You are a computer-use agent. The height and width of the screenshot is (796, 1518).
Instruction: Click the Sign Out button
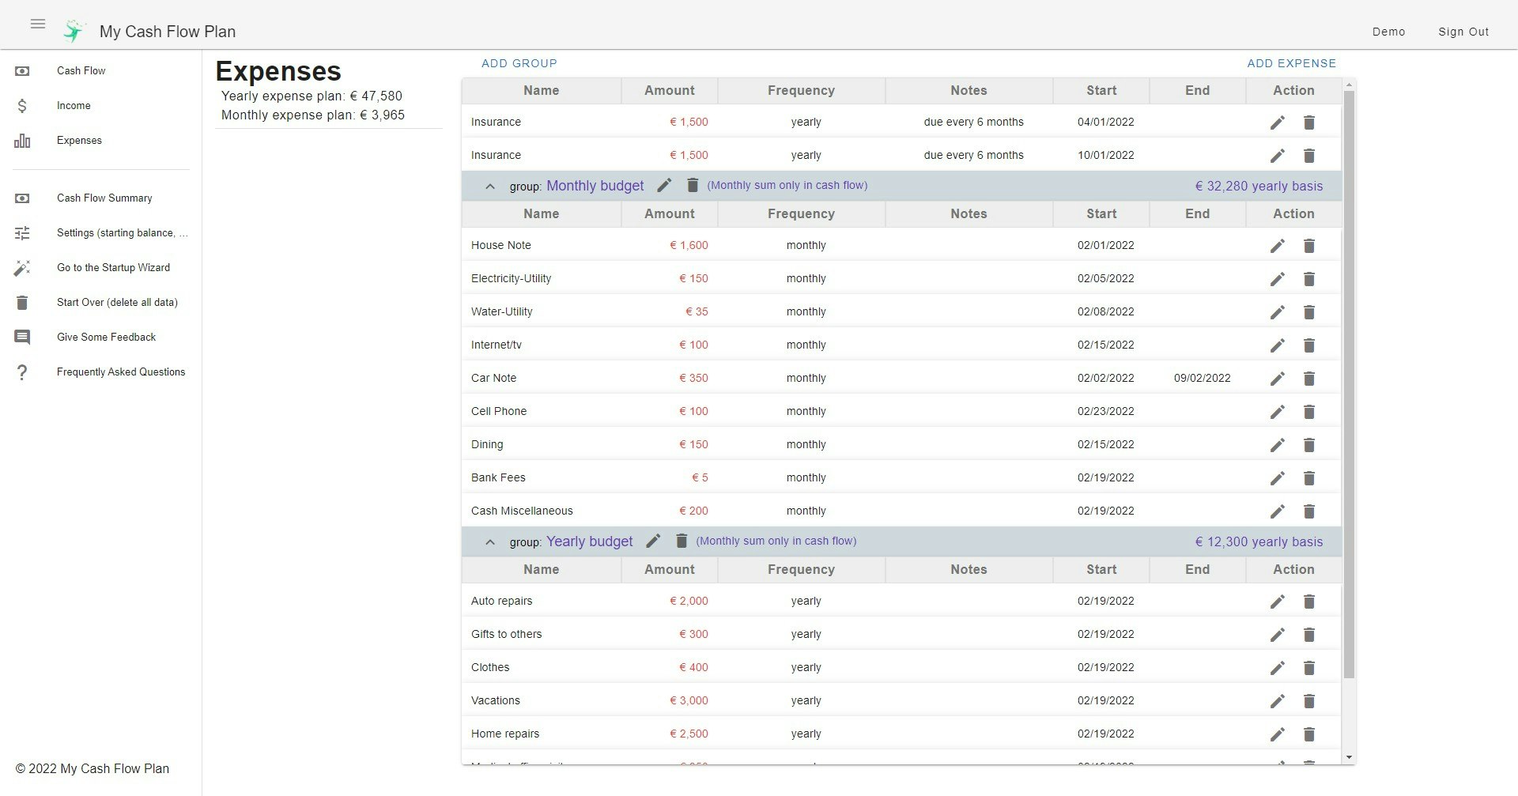1463,32
